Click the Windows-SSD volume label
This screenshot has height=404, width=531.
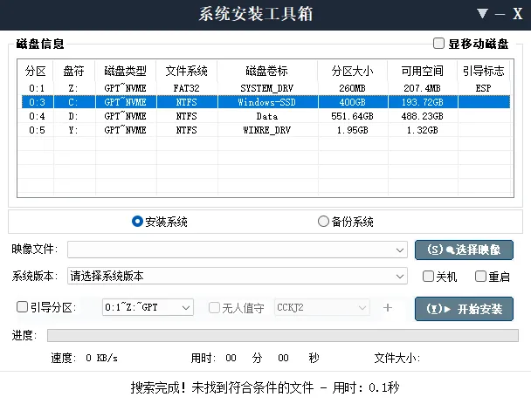tap(267, 102)
